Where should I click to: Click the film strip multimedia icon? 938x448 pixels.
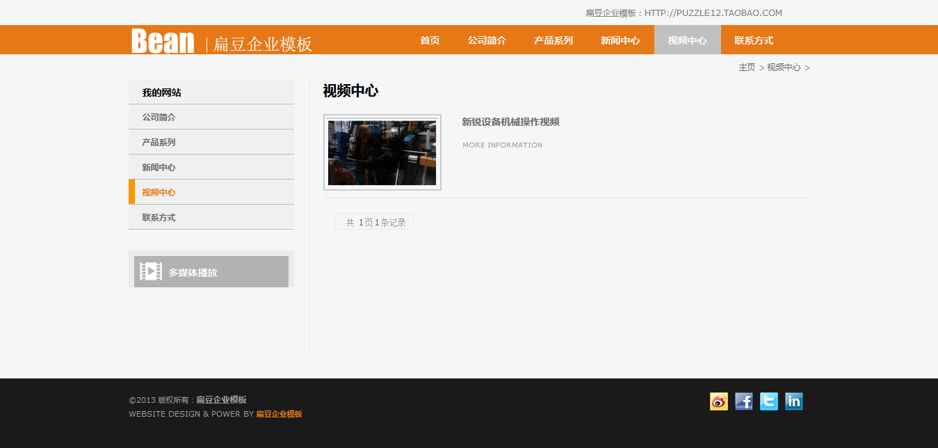(x=151, y=272)
